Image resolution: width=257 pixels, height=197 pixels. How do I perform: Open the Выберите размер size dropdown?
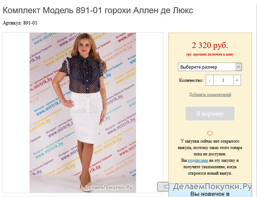[210, 67]
